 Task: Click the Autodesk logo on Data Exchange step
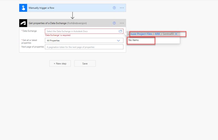point(23,23)
